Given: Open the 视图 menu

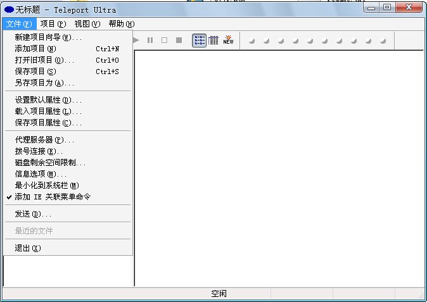Looking at the screenshot, I should click(87, 24).
